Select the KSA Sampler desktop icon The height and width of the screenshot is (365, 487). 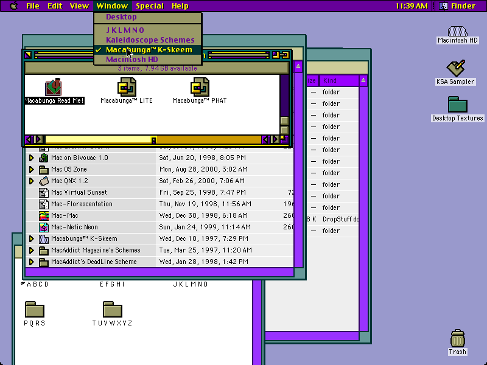pyautogui.click(x=455, y=68)
